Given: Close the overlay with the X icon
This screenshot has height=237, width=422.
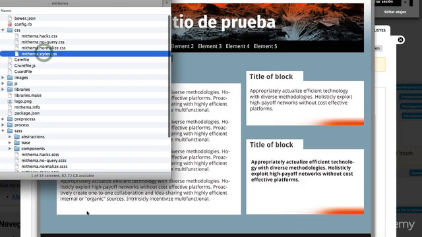Looking at the screenshot, I should tap(400, 40).
